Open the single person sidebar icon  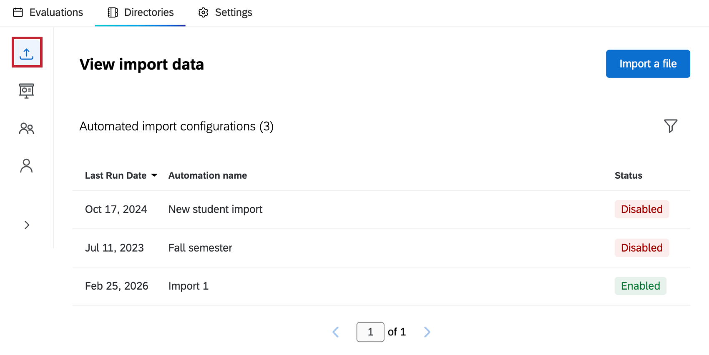click(27, 166)
